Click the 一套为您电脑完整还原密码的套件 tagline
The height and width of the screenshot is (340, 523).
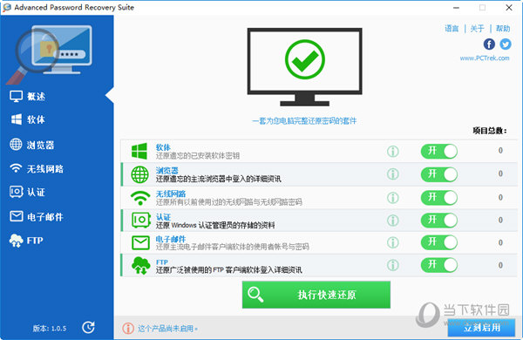tap(304, 121)
